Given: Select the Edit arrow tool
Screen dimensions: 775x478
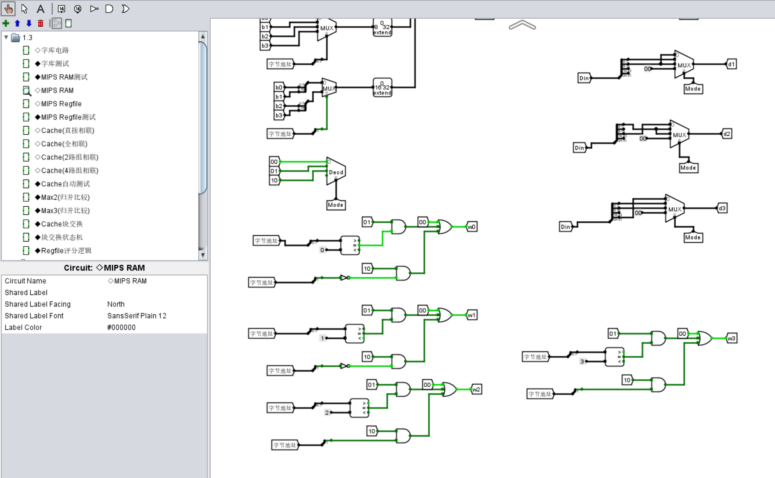Looking at the screenshot, I should point(24,9).
